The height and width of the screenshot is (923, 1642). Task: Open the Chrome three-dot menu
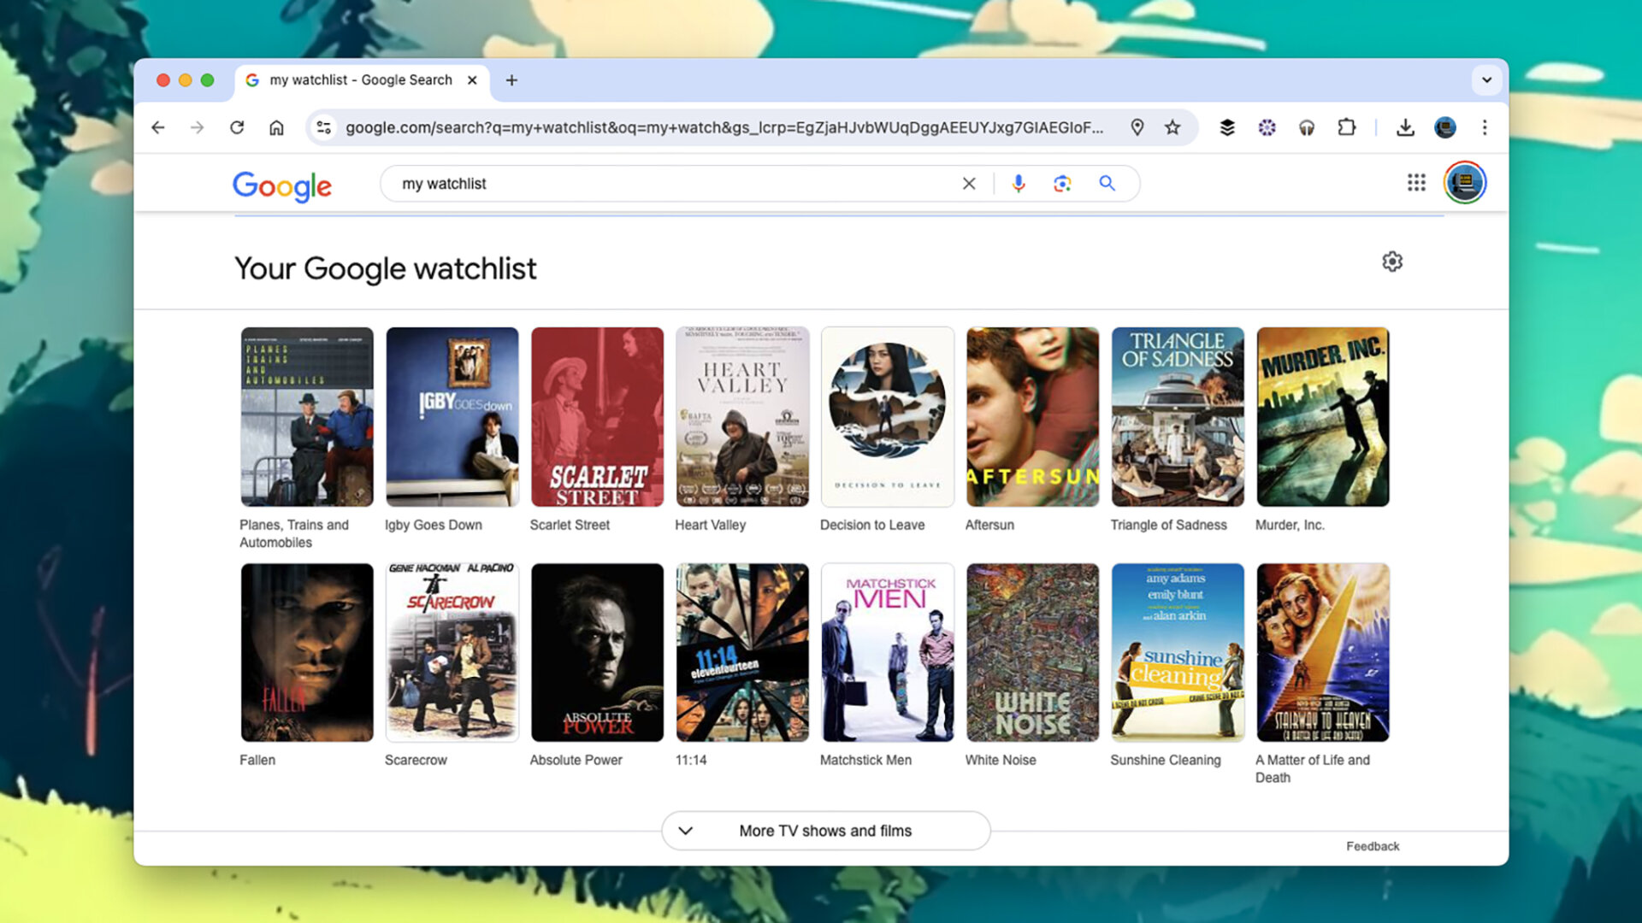coord(1485,126)
